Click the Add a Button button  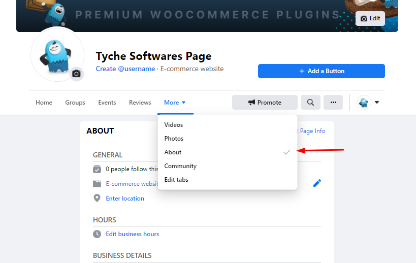(x=322, y=71)
